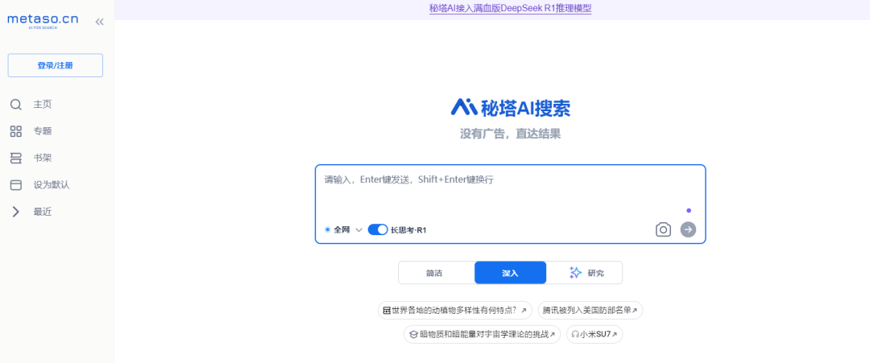The width and height of the screenshot is (870, 363).
Task: Click suggestion 小米SU7
Action: click(x=594, y=335)
